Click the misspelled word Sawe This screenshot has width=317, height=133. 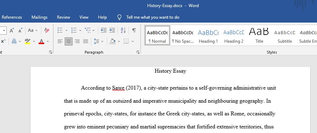(x=119, y=88)
